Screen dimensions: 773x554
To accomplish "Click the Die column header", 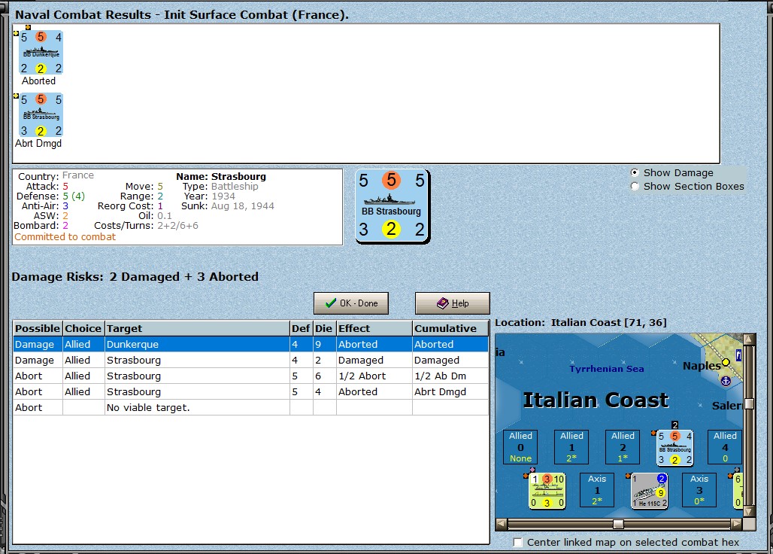I will pos(324,328).
